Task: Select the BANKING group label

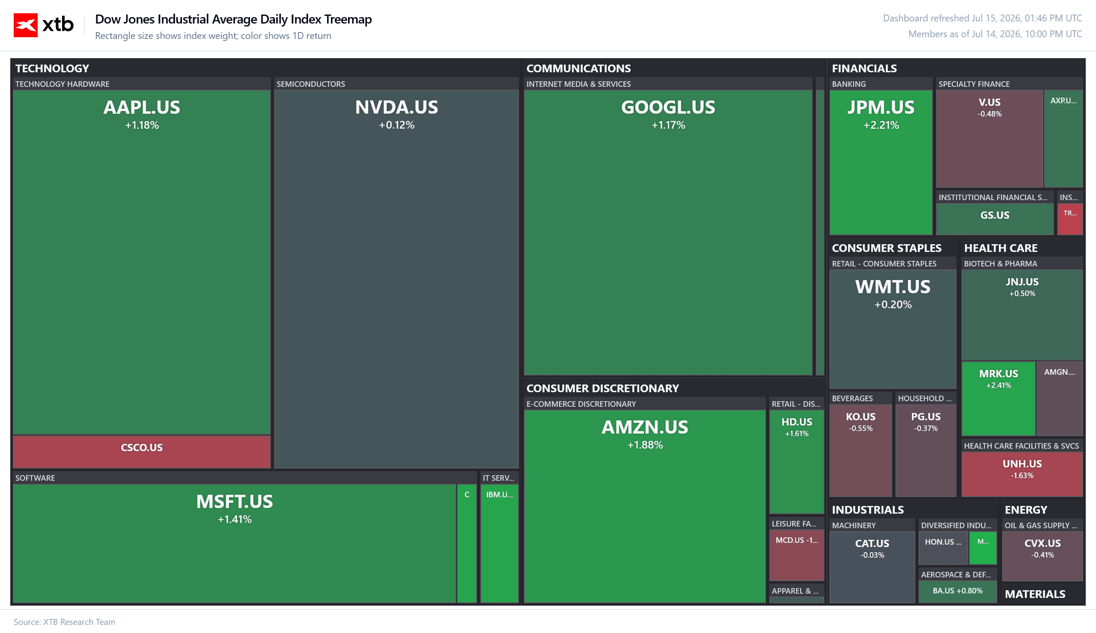Action: [x=849, y=84]
